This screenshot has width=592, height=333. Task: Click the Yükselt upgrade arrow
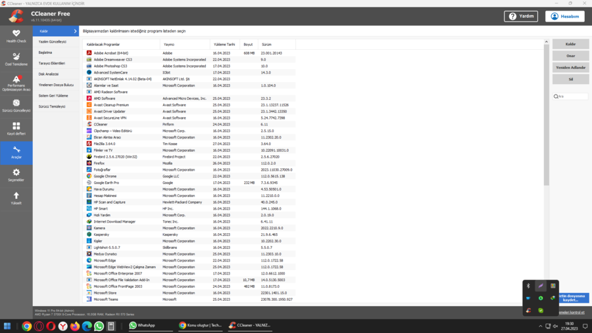coord(16,198)
